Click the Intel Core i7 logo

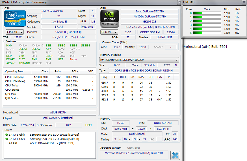[14, 19]
